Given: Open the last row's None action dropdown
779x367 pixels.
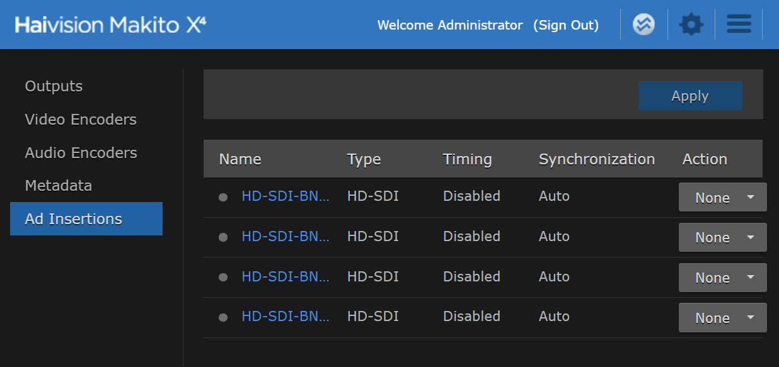Looking at the screenshot, I should 722,318.
